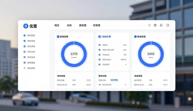This screenshot has height=111, width=193.
Task: Click the first row icon in the middle list card
Action: 100,45
